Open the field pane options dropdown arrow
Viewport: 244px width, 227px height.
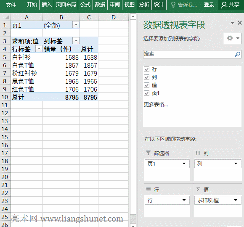[x=232, y=23]
